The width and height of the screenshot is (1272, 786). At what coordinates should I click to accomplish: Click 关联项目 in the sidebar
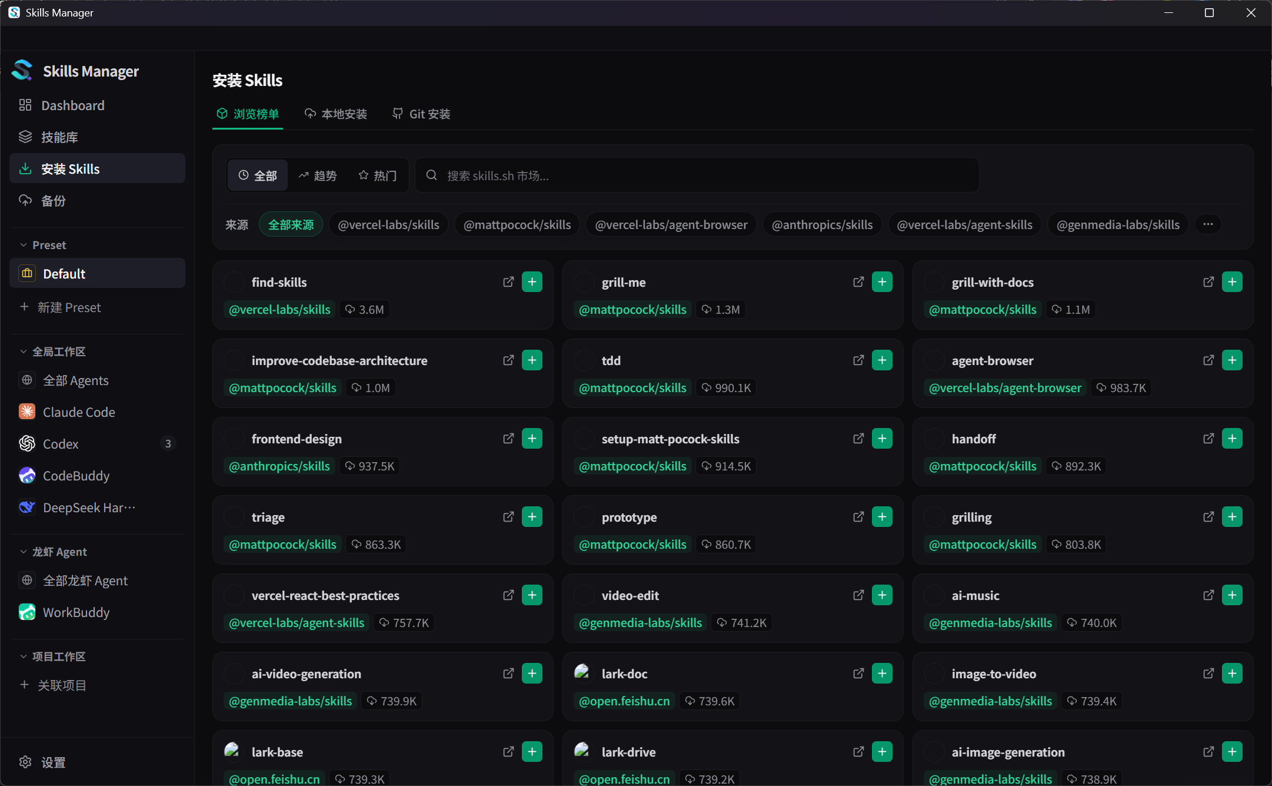[54, 685]
